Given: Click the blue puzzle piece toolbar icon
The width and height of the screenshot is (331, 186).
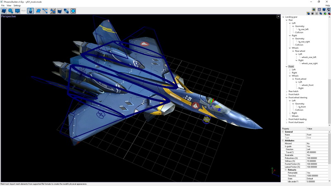Looking at the screenshot, I should pyautogui.click(x=38, y=11).
